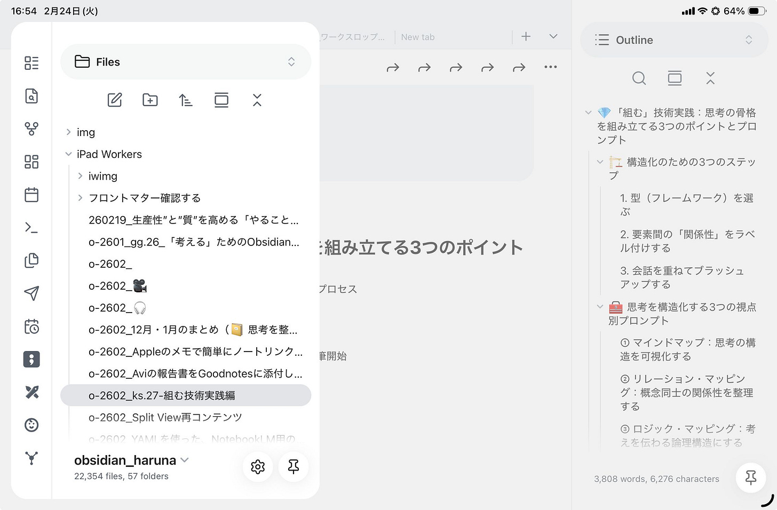Change file sort order
The image size is (777, 510).
[x=186, y=100]
